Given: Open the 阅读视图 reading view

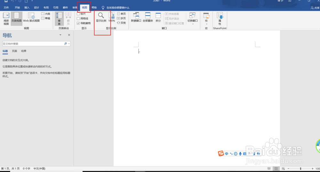Looking at the screenshot, I should click(6, 18).
